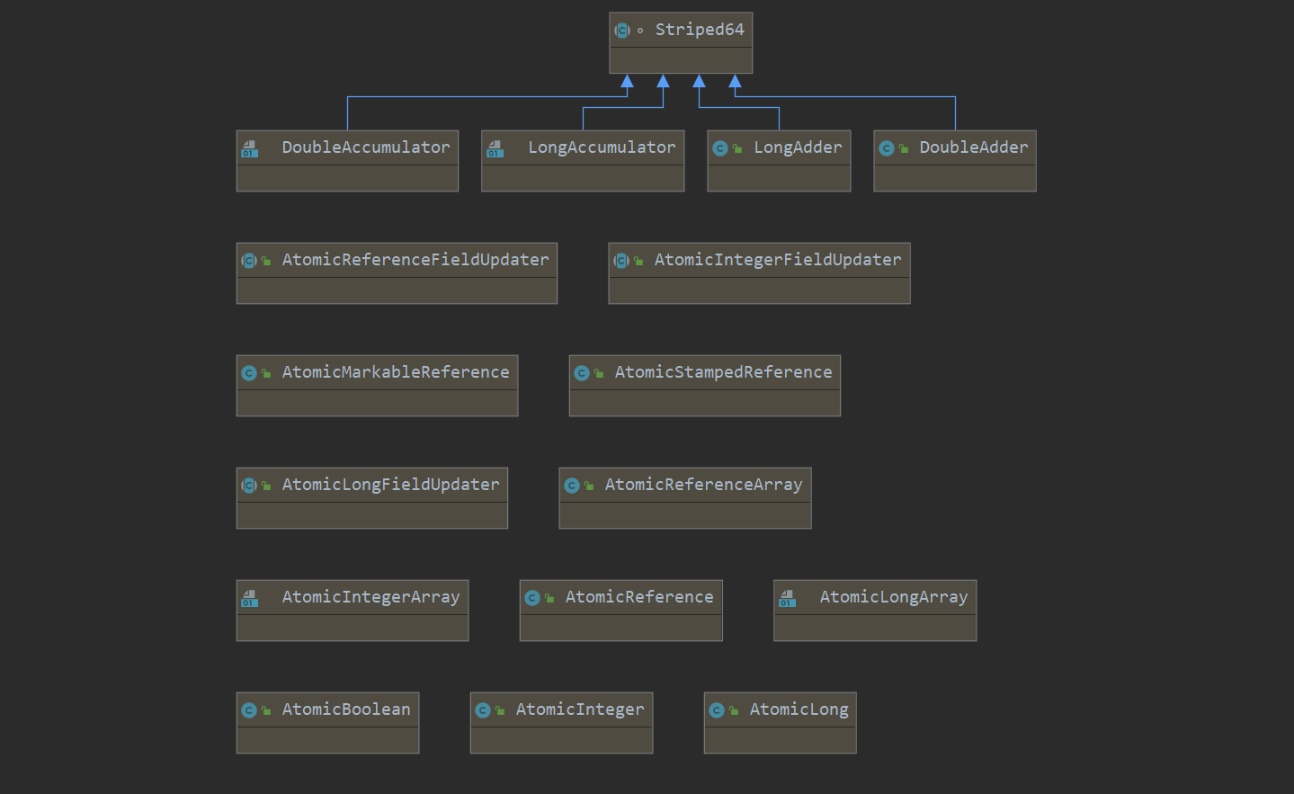Select the AtomicBoolean class name

coord(346,709)
